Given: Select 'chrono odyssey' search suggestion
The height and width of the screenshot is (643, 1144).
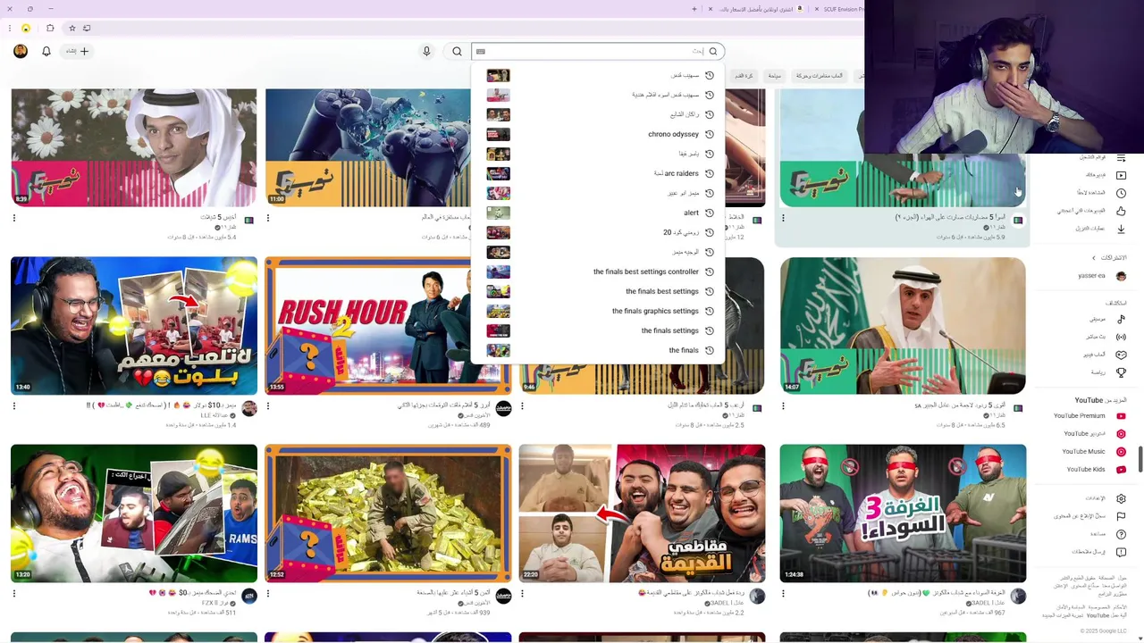Looking at the screenshot, I should click(x=598, y=134).
